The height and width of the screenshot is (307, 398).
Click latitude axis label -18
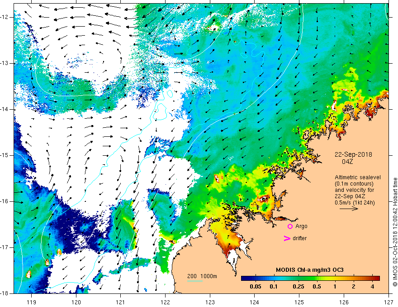(x=5, y=293)
